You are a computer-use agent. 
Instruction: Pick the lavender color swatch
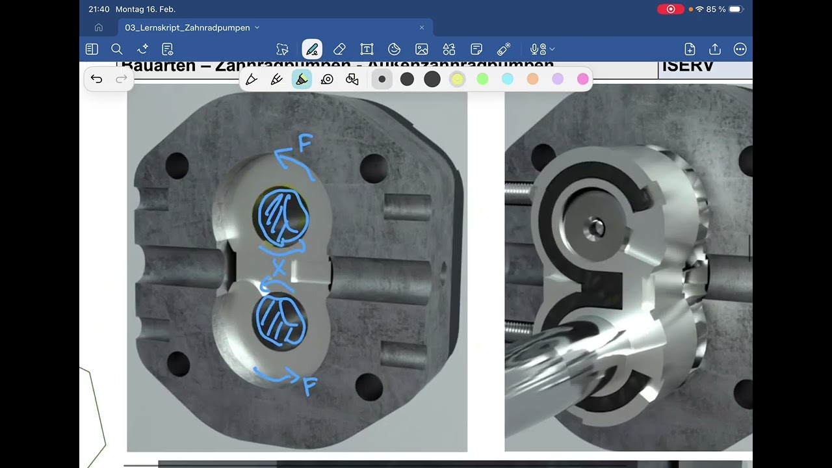(x=558, y=79)
